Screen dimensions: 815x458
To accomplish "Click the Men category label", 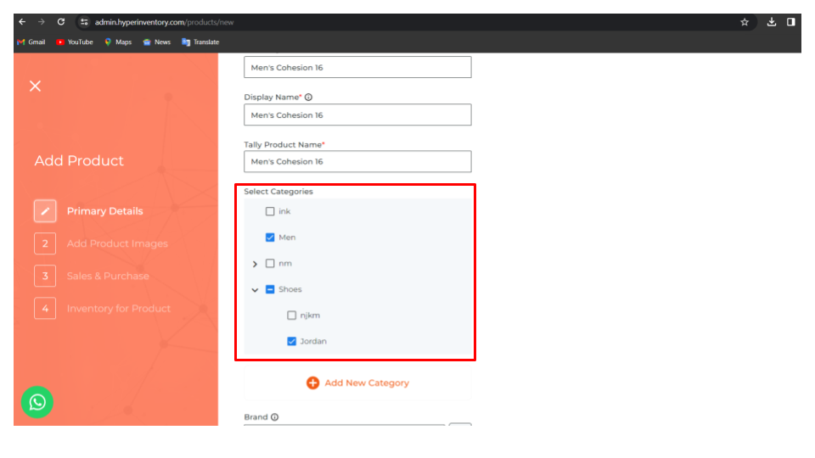I will [287, 237].
